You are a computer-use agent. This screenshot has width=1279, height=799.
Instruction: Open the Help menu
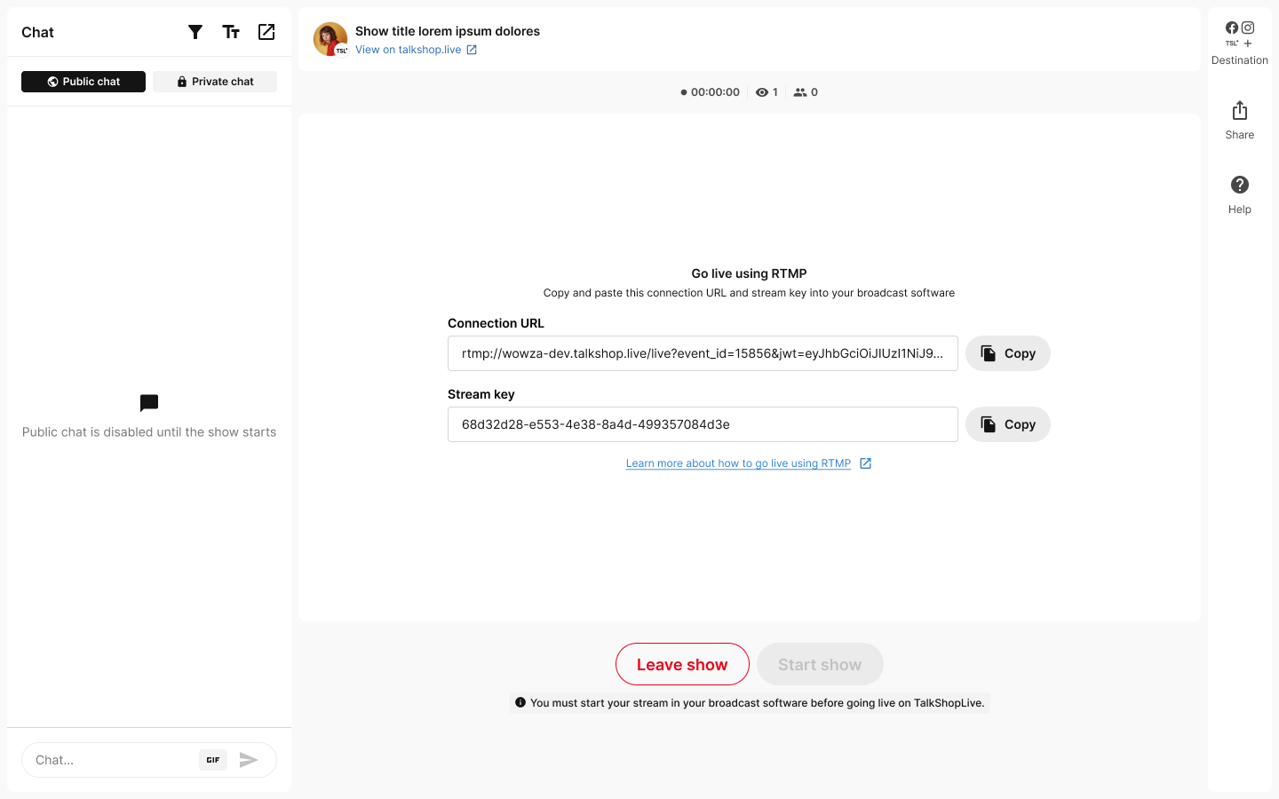[1240, 195]
